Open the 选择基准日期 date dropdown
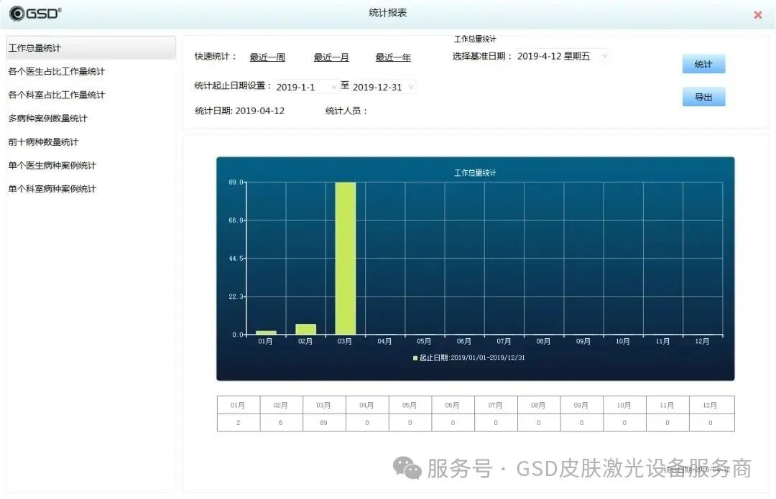The width and height of the screenshot is (776, 499). coord(604,55)
